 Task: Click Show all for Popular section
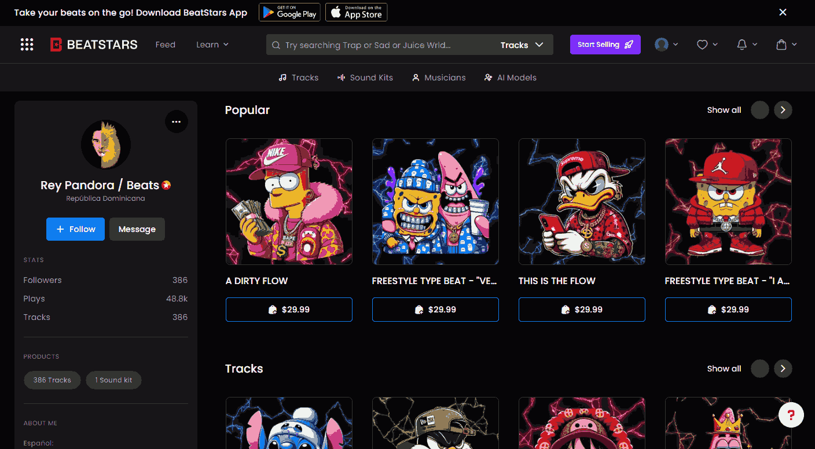click(x=724, y=110)
